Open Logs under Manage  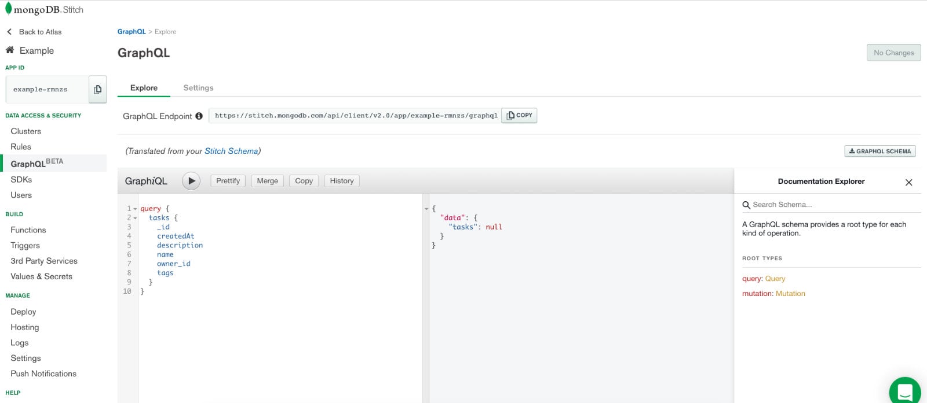[20, 343]
